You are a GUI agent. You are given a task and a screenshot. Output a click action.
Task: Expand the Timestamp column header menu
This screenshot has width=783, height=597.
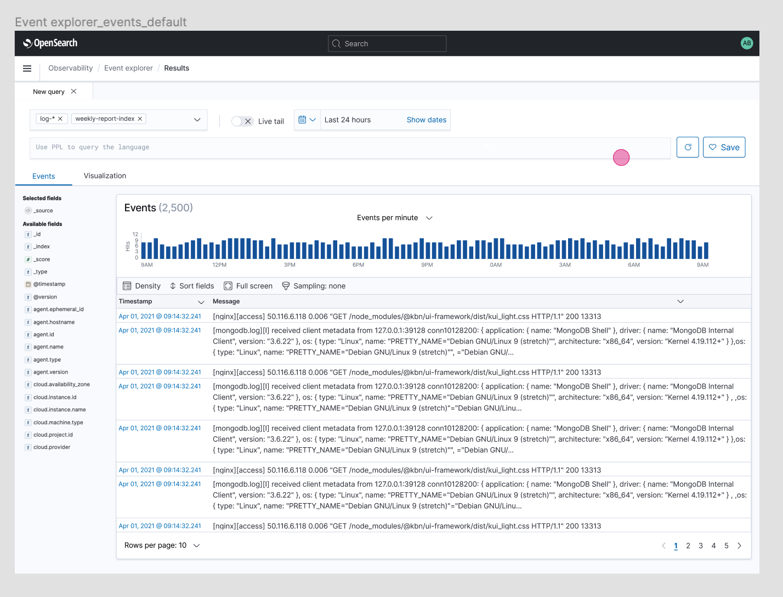coord(201,302)
